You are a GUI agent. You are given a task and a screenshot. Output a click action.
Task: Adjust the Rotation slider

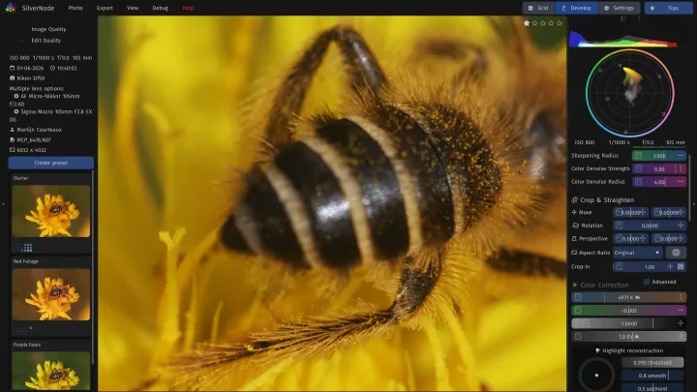tap(650, 226)
